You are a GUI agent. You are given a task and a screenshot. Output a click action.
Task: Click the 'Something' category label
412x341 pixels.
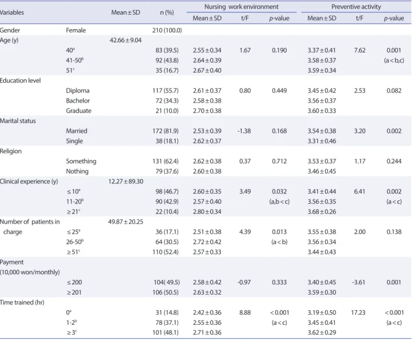pyautogui.click(x=81, y=161)
